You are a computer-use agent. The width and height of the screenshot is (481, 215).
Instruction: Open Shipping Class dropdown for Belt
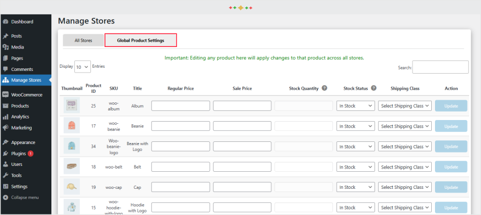tap(405, 167)
